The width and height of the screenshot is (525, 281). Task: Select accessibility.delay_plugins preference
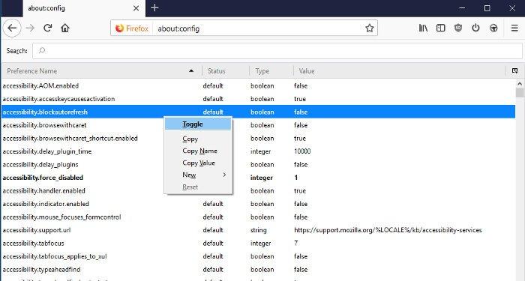click(x=258, y=164)
